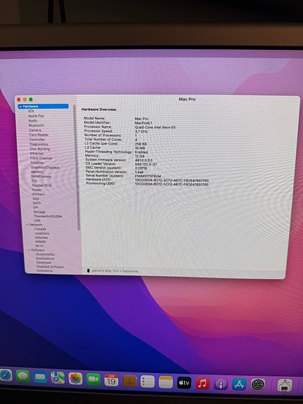Open Graphics/Displays in the sidebar

tap(45, 167)
